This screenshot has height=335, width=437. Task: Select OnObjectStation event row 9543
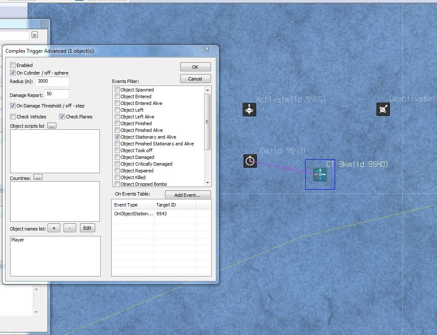pos(161,214)
